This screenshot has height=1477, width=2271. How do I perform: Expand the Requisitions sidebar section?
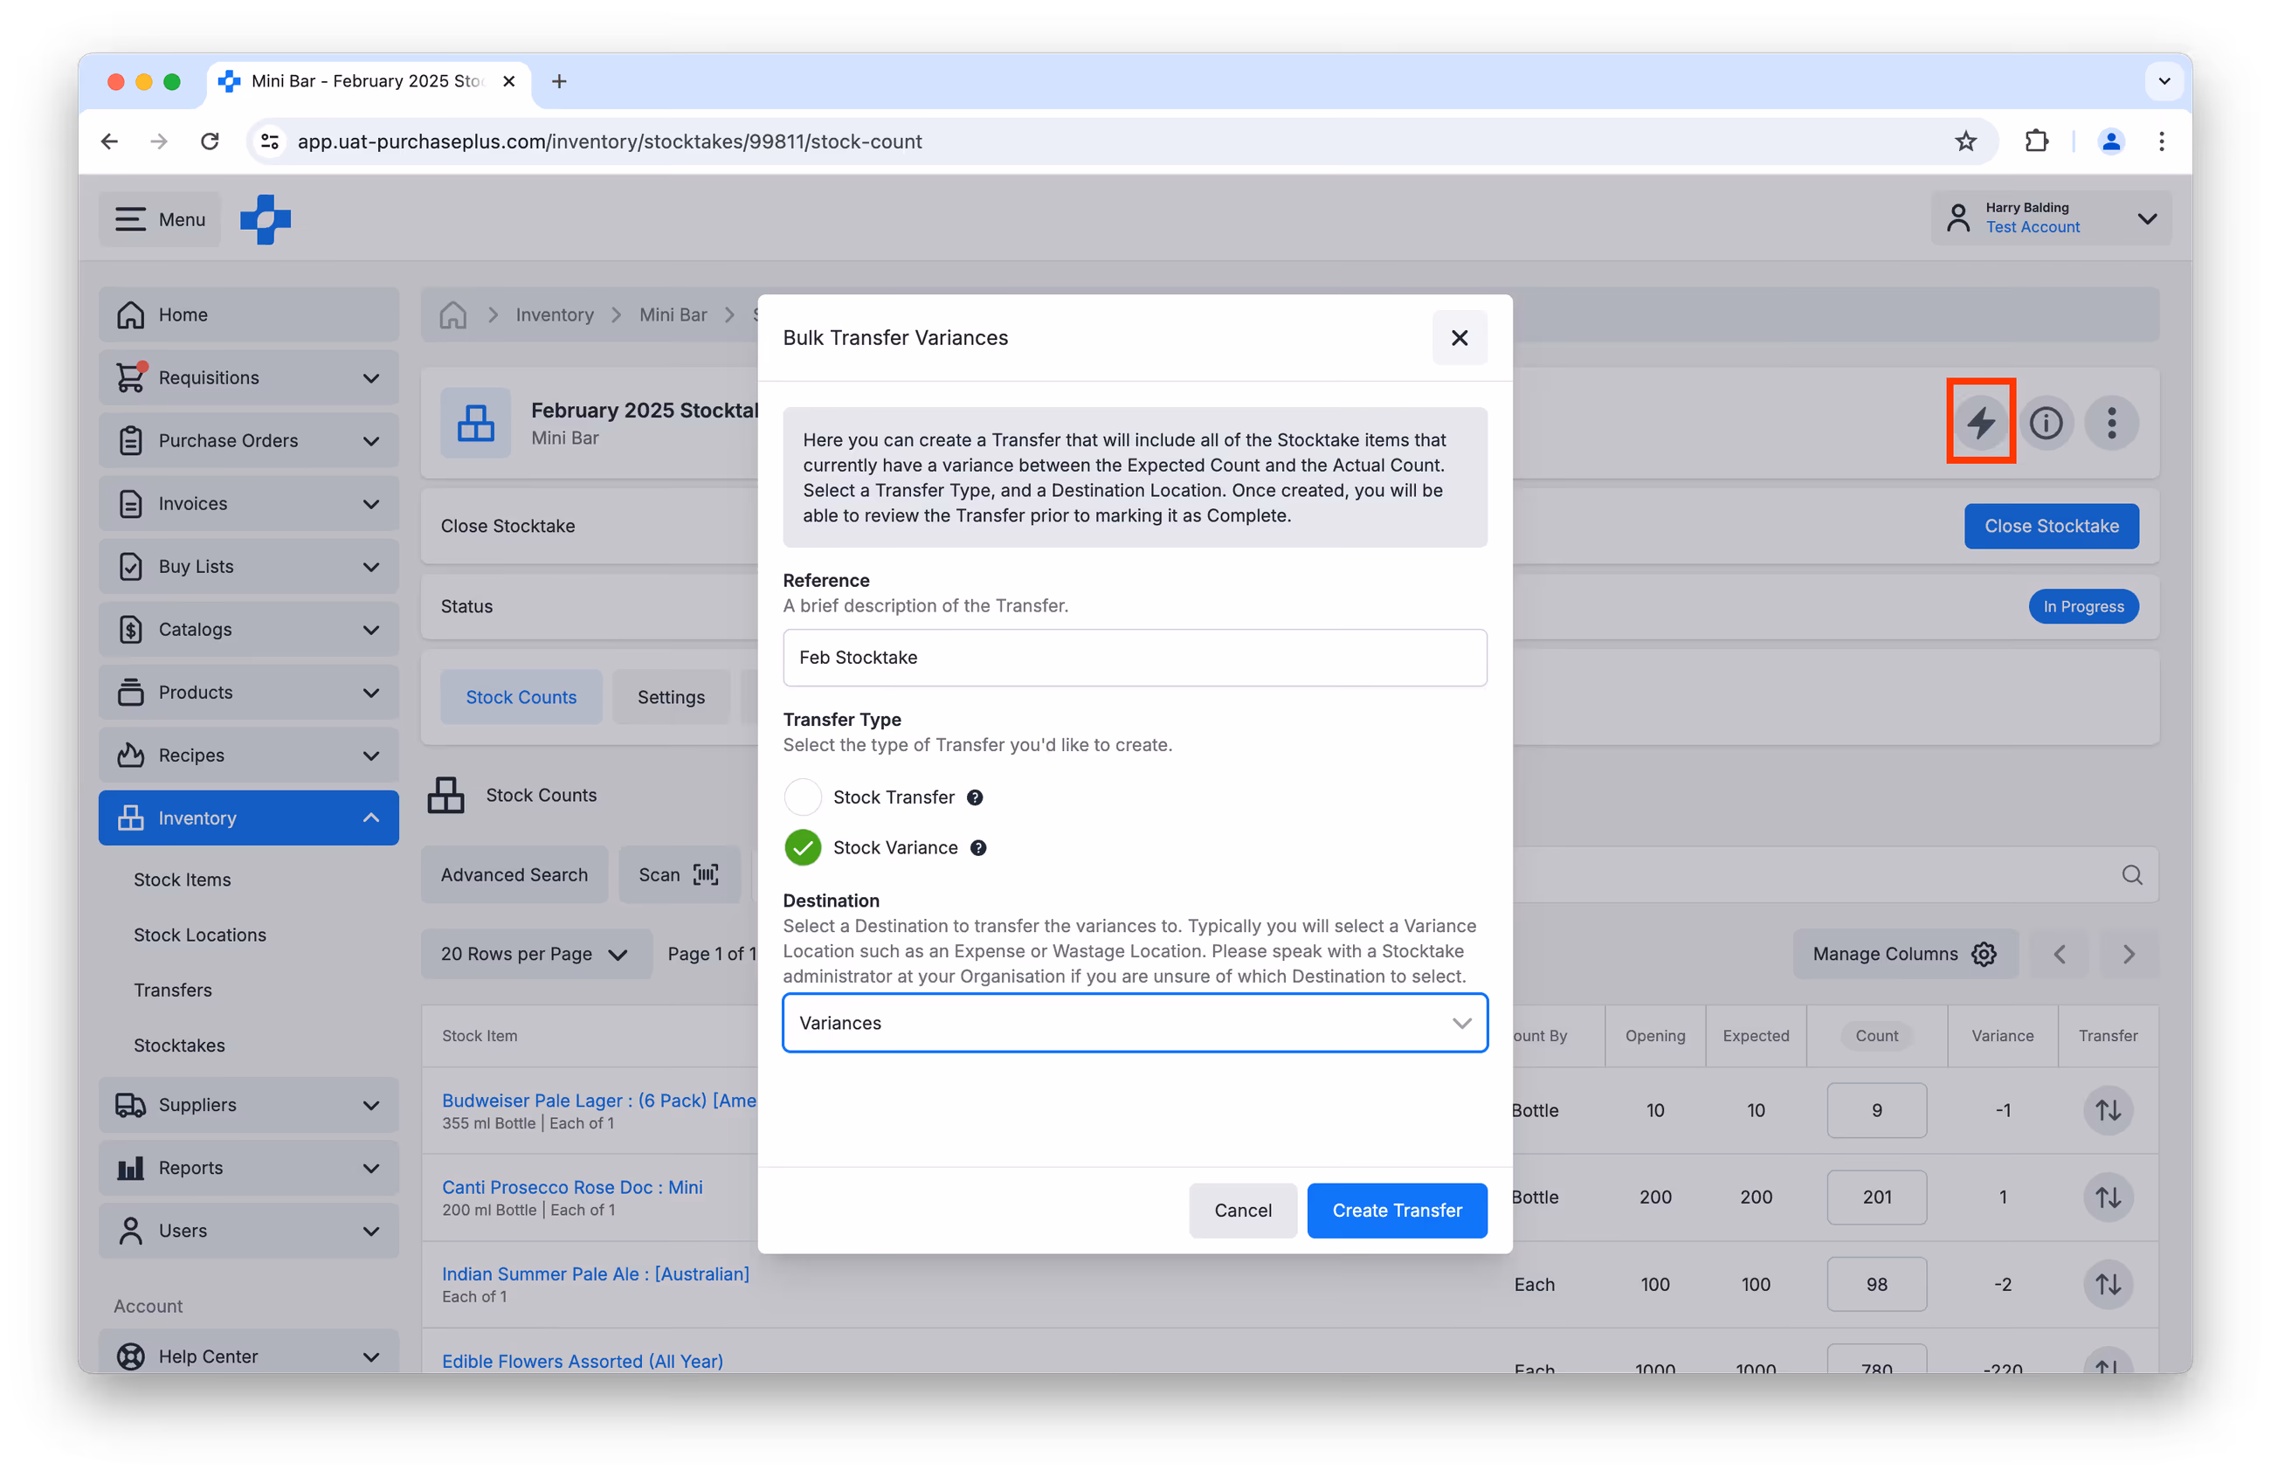click(248, 378)
